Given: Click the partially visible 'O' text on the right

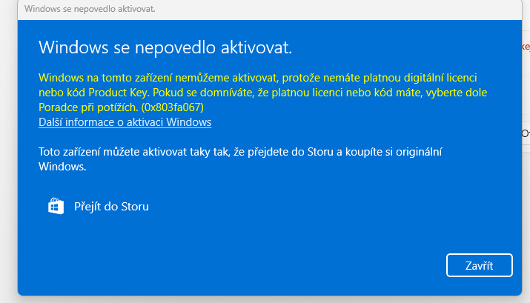Looking at the screenshot, I should [525, 134].
